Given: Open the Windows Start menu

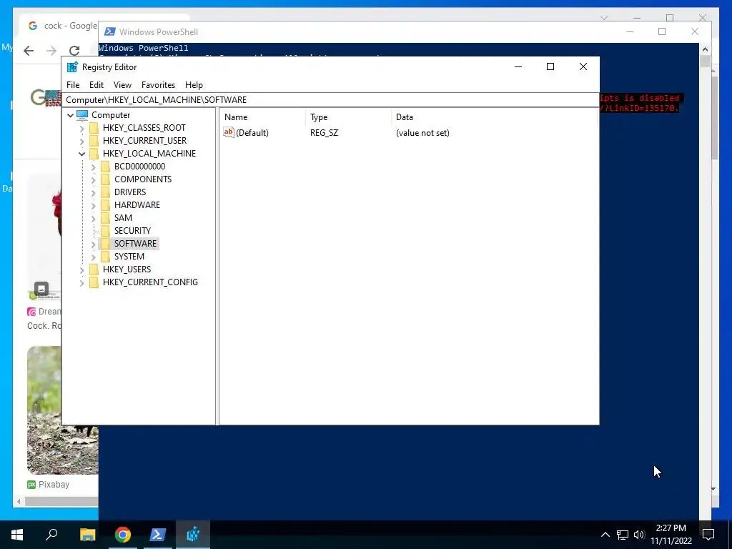Looking at the screenshot, I should coord(17,535).
